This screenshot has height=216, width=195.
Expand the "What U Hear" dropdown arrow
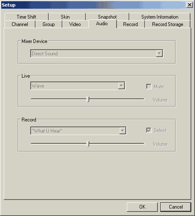coord(123,131)
